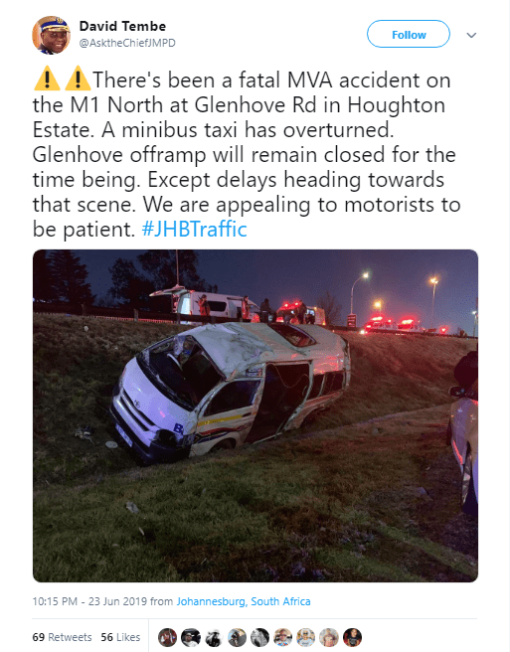Viewport: 510px width, 652px height.
Task: Open the eighth liker avatar
Action: point(329,637)
